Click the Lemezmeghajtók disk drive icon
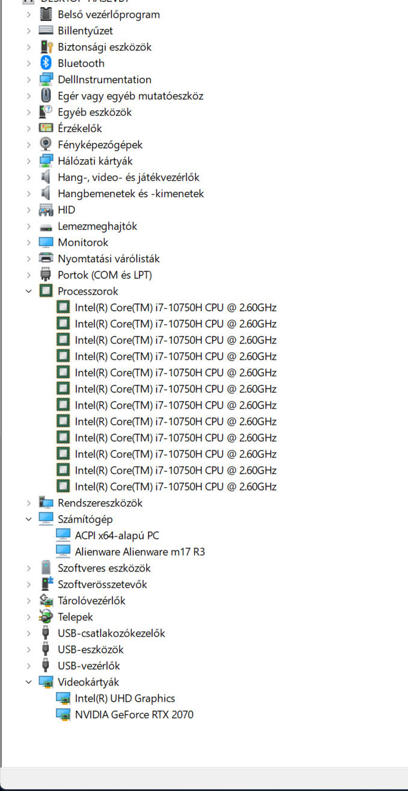The height and width of the screenshot is (791, 408). [x=46, y=227]
